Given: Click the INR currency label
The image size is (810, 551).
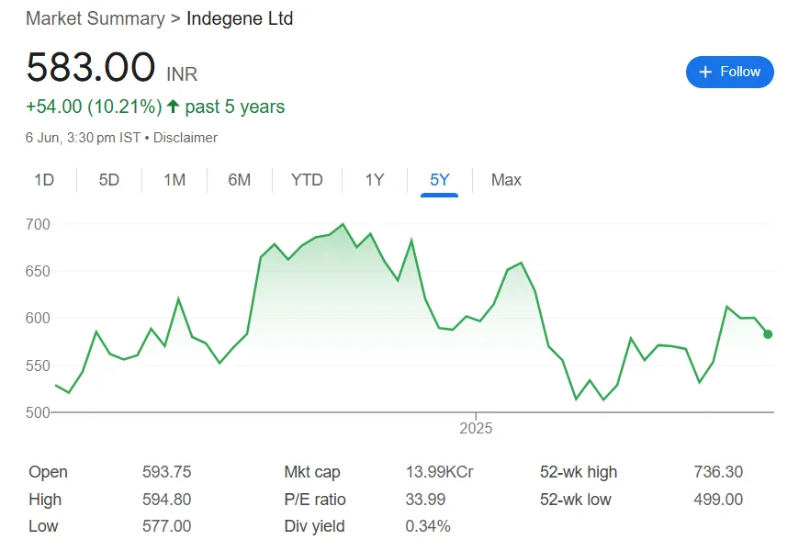Looking at the screenshot, I should (x=182, y=74).
